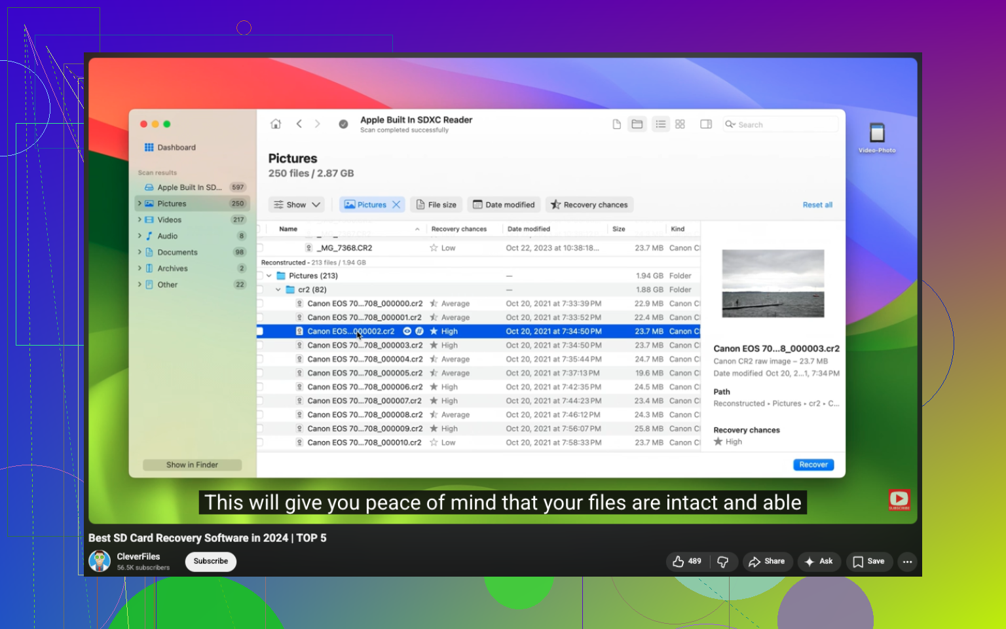This screenshot has height=629, width=1006.
Task: Expand the Pictures category chevron in sidebar
Action: [x=140, y=204]
